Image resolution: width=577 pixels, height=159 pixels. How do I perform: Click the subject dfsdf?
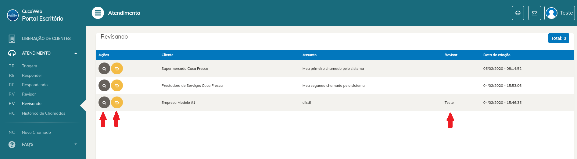pyautogui.click(x=307, y=103)
